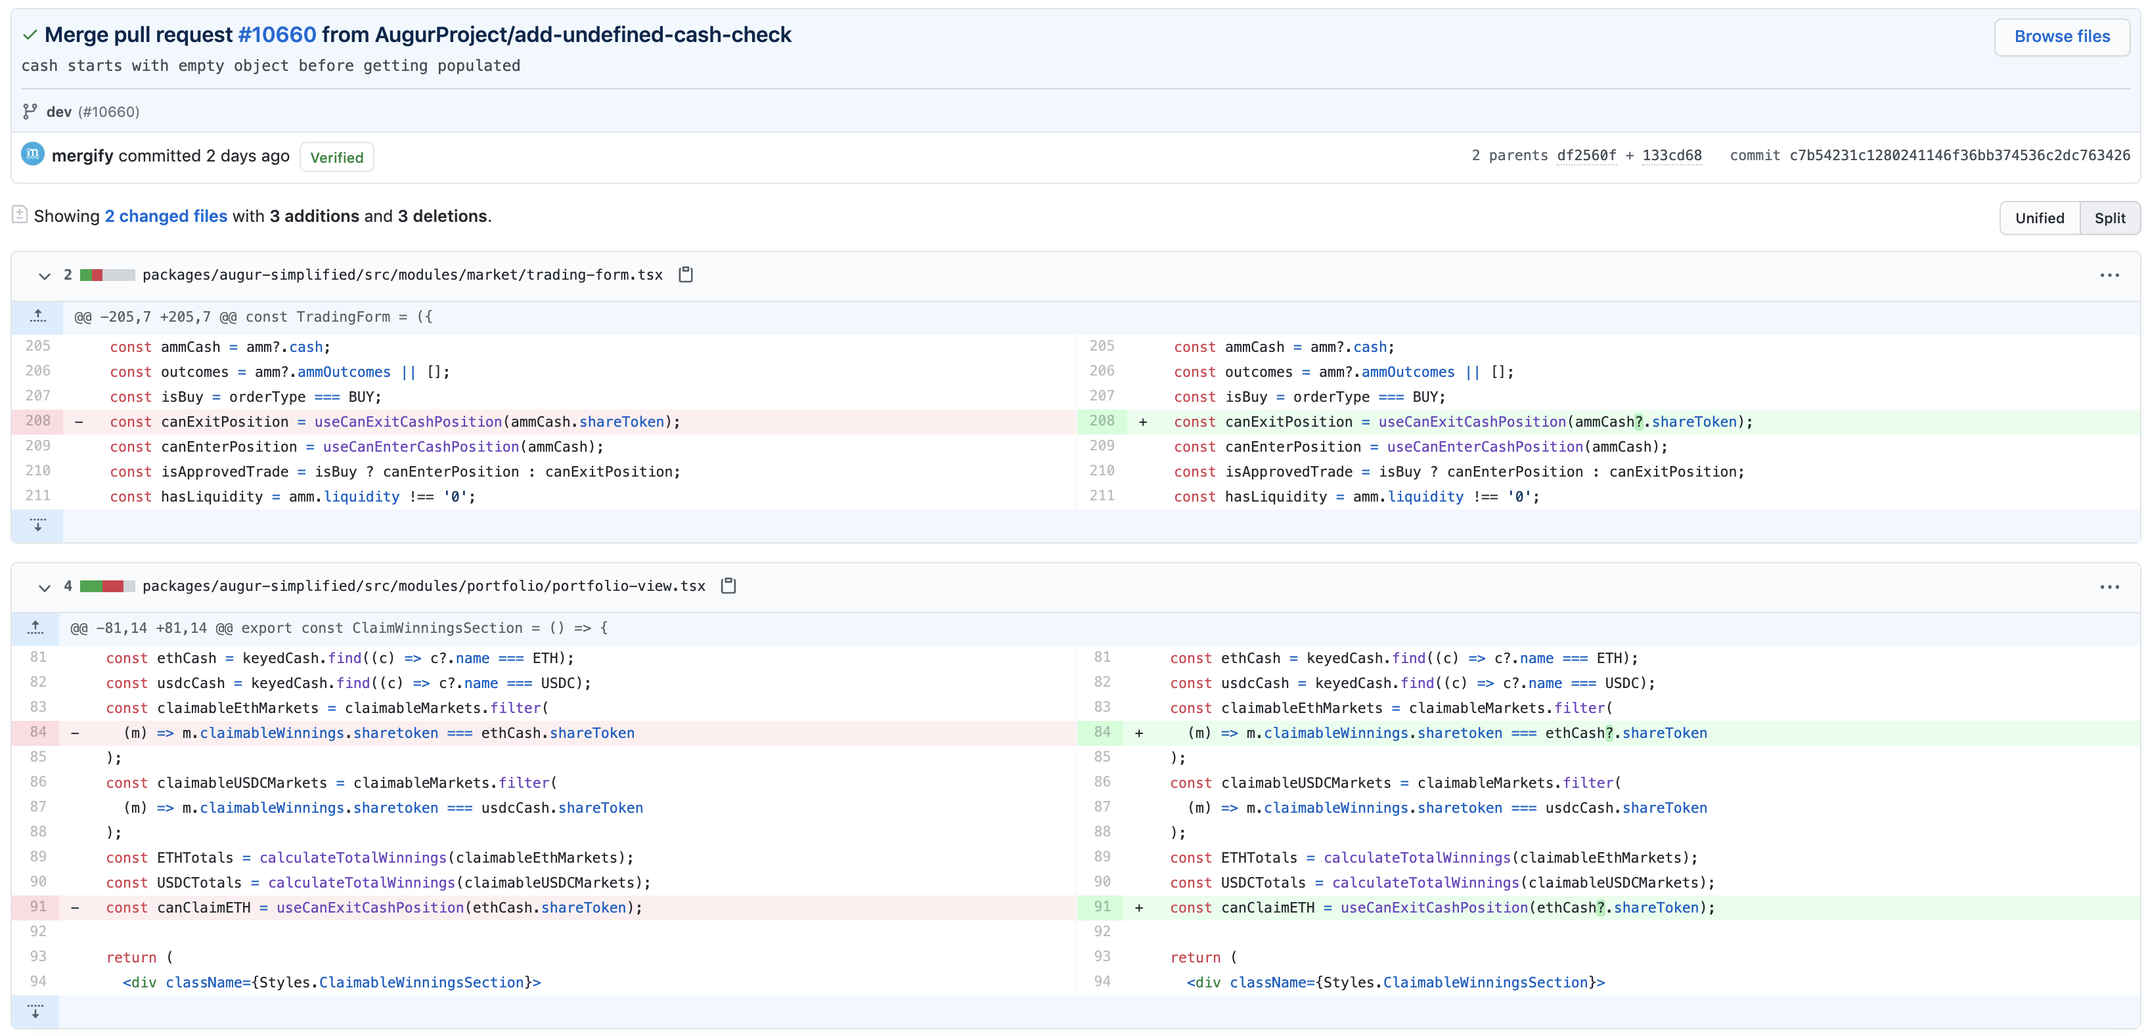The height and width of the screenshot is (1036, 2148).
Task: Switch diff view to Split
Action: click(x=2109, y=217)
